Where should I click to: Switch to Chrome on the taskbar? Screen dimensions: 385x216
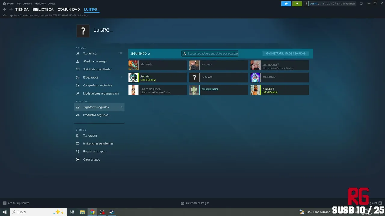pyautogui.click(x=92, y=212)
